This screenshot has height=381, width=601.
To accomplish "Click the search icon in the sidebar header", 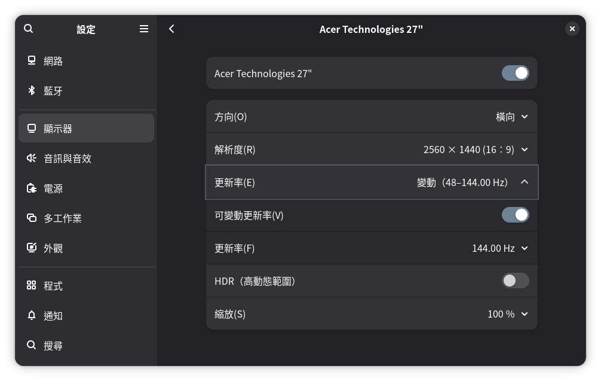I will tap(29, 29).
